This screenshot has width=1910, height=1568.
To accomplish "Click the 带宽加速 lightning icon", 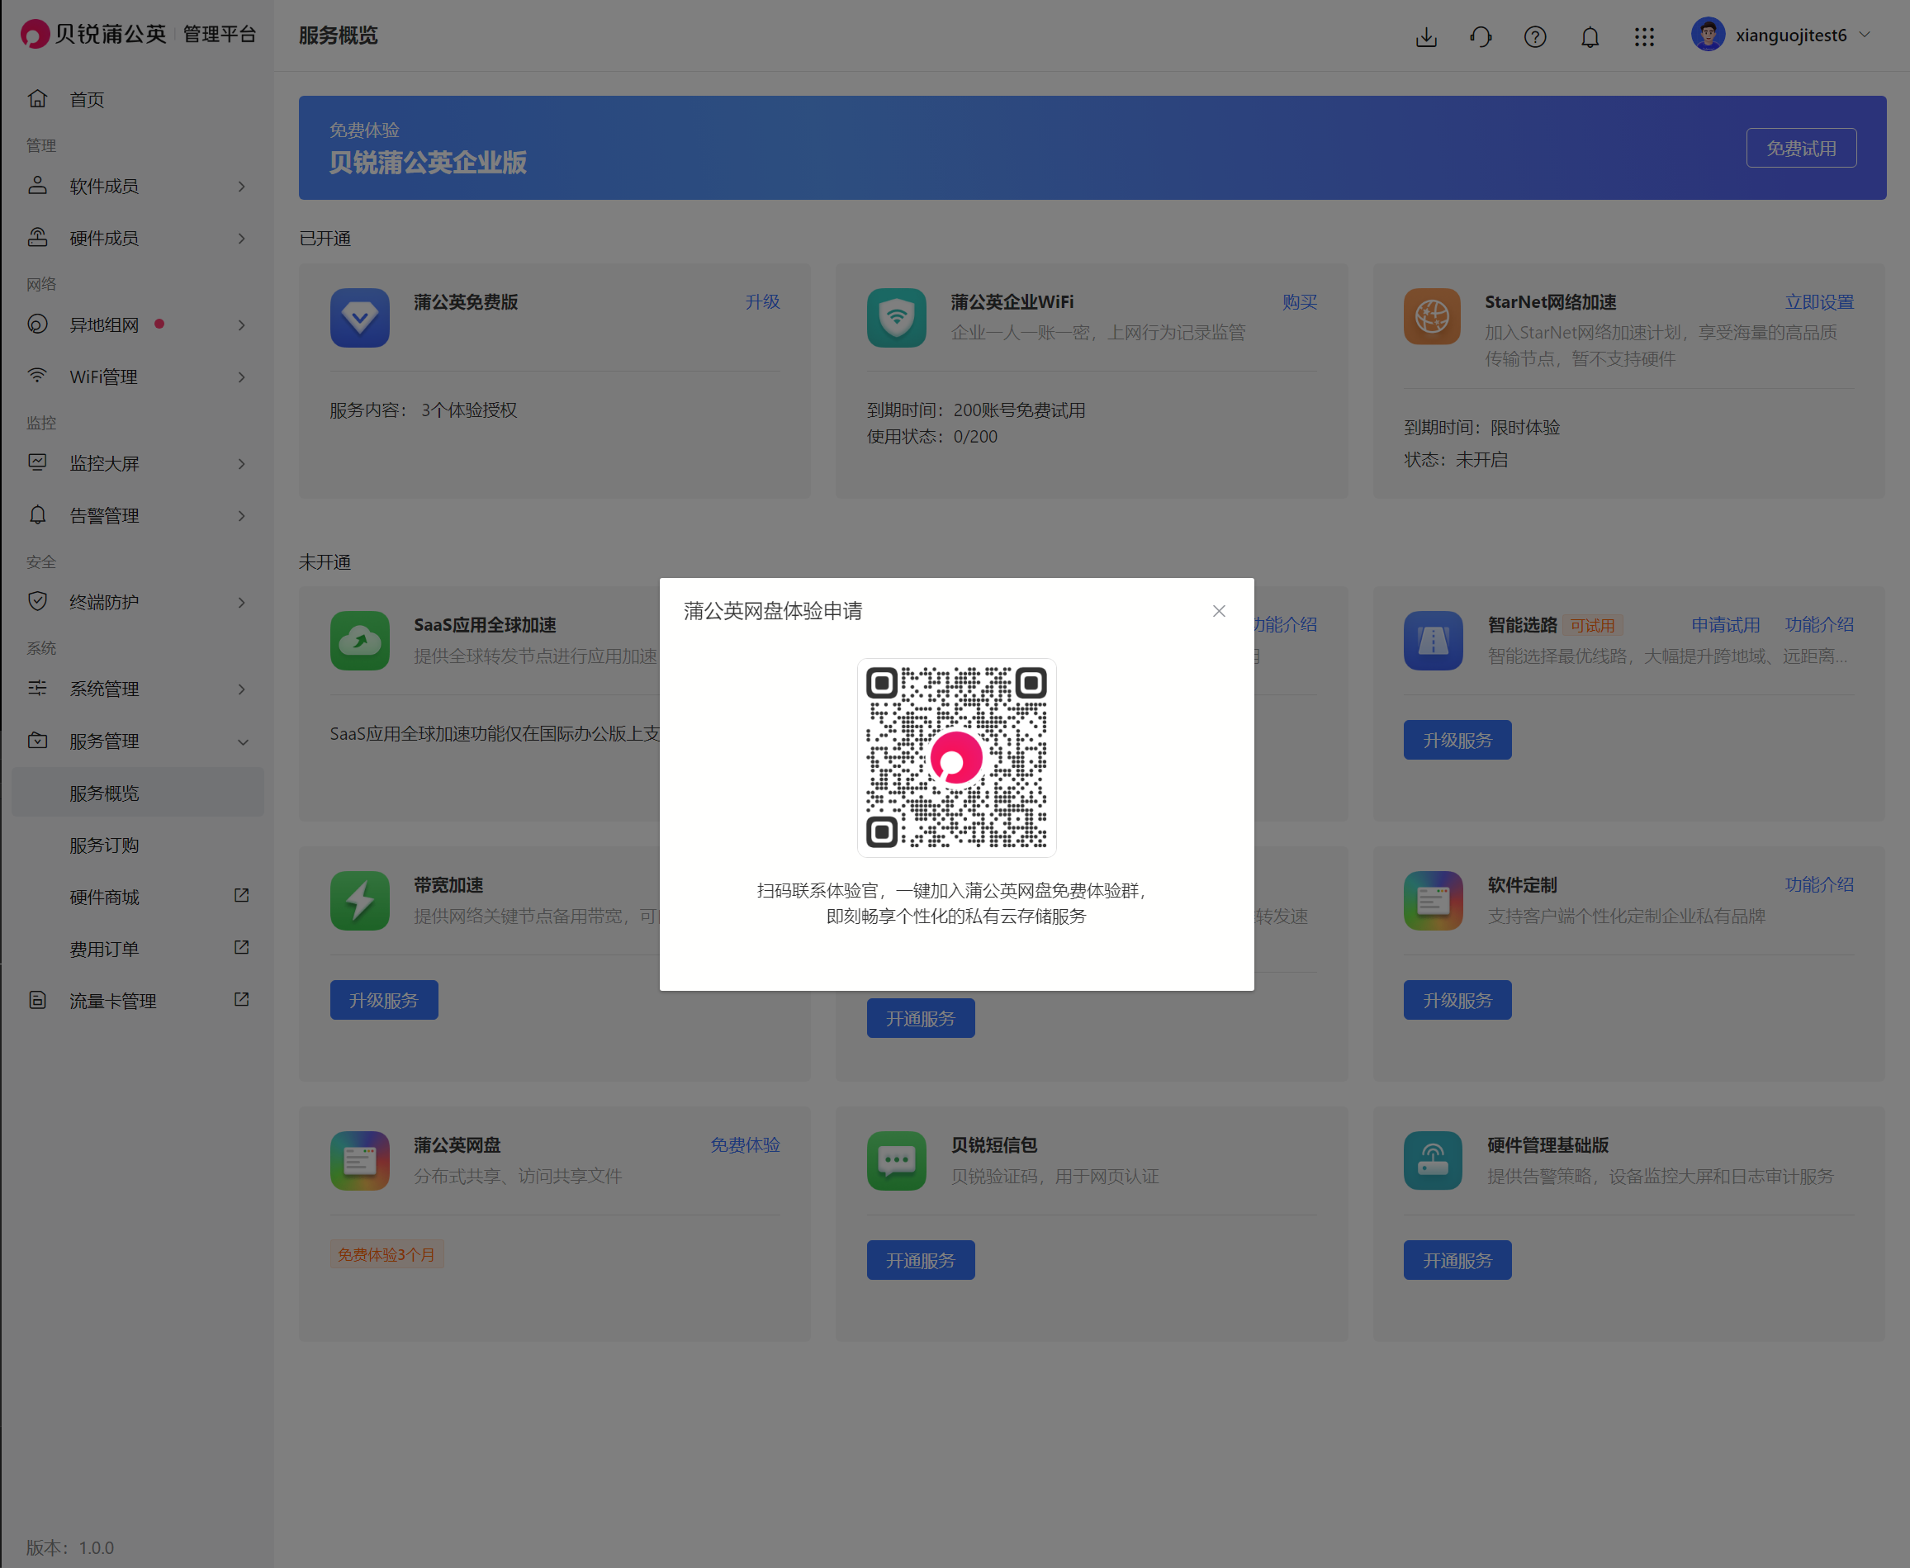I will tap(359, 902).
